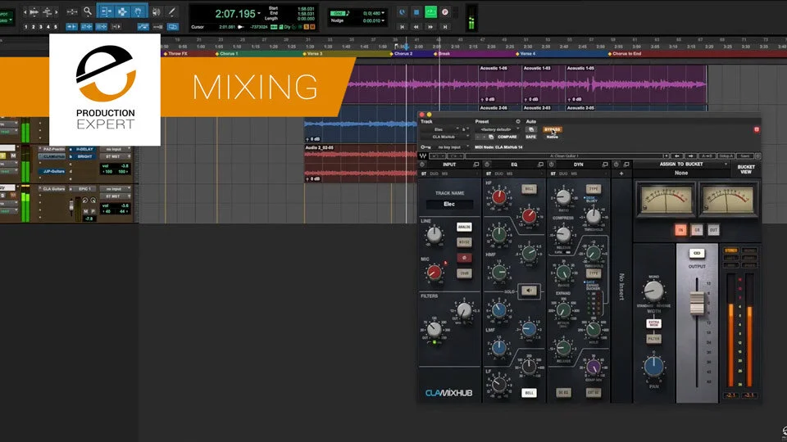Image resolution: width=787 pixels, height=442 pixels.
Task: Select GR meter mode button
Action: (697, 230)
